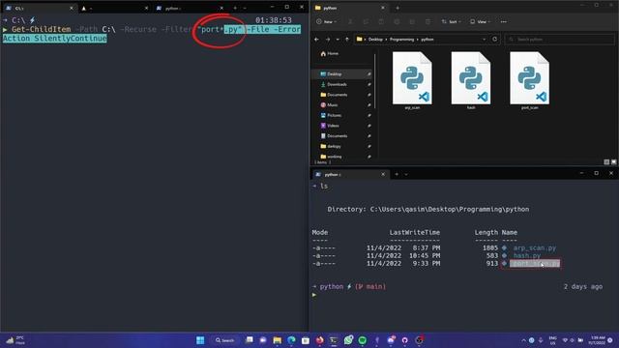Viewport: 619px width, 348px height.
Task: Select python tab in bottom-right terminal
Action: 350,174
